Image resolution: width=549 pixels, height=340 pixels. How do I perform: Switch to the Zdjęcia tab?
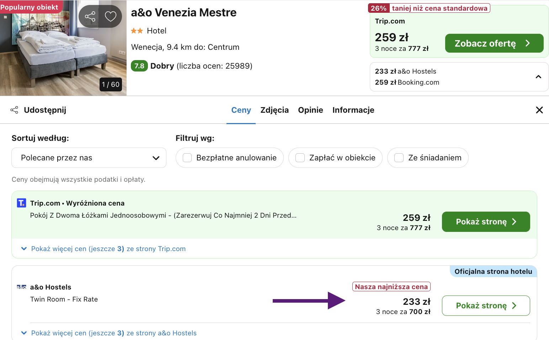tap(274, 110)
